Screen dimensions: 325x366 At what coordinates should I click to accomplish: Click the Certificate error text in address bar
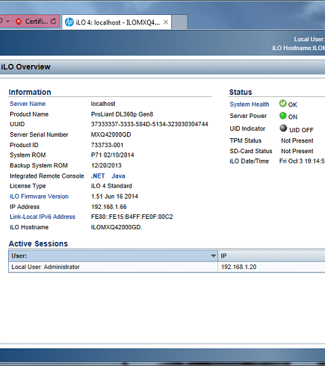pos(37,22)
